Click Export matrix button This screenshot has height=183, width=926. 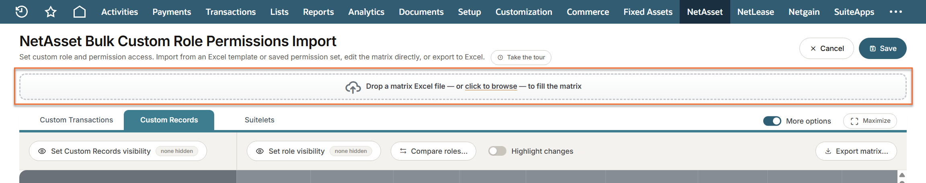856,151
